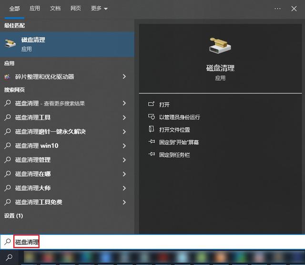
Task: Expand the 碎片整理和优化驱动器 chevron
Action: click(124, 76)
